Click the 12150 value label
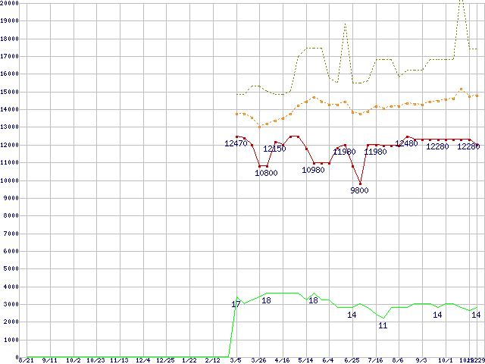 point(274,149)
